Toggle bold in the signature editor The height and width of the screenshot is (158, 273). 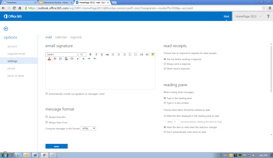pos(90,54)
